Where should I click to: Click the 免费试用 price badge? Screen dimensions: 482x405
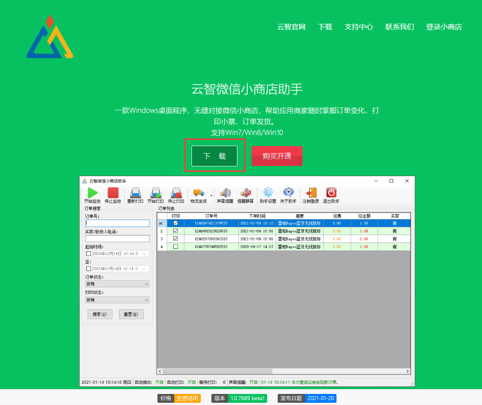click(x=187, y=398)
